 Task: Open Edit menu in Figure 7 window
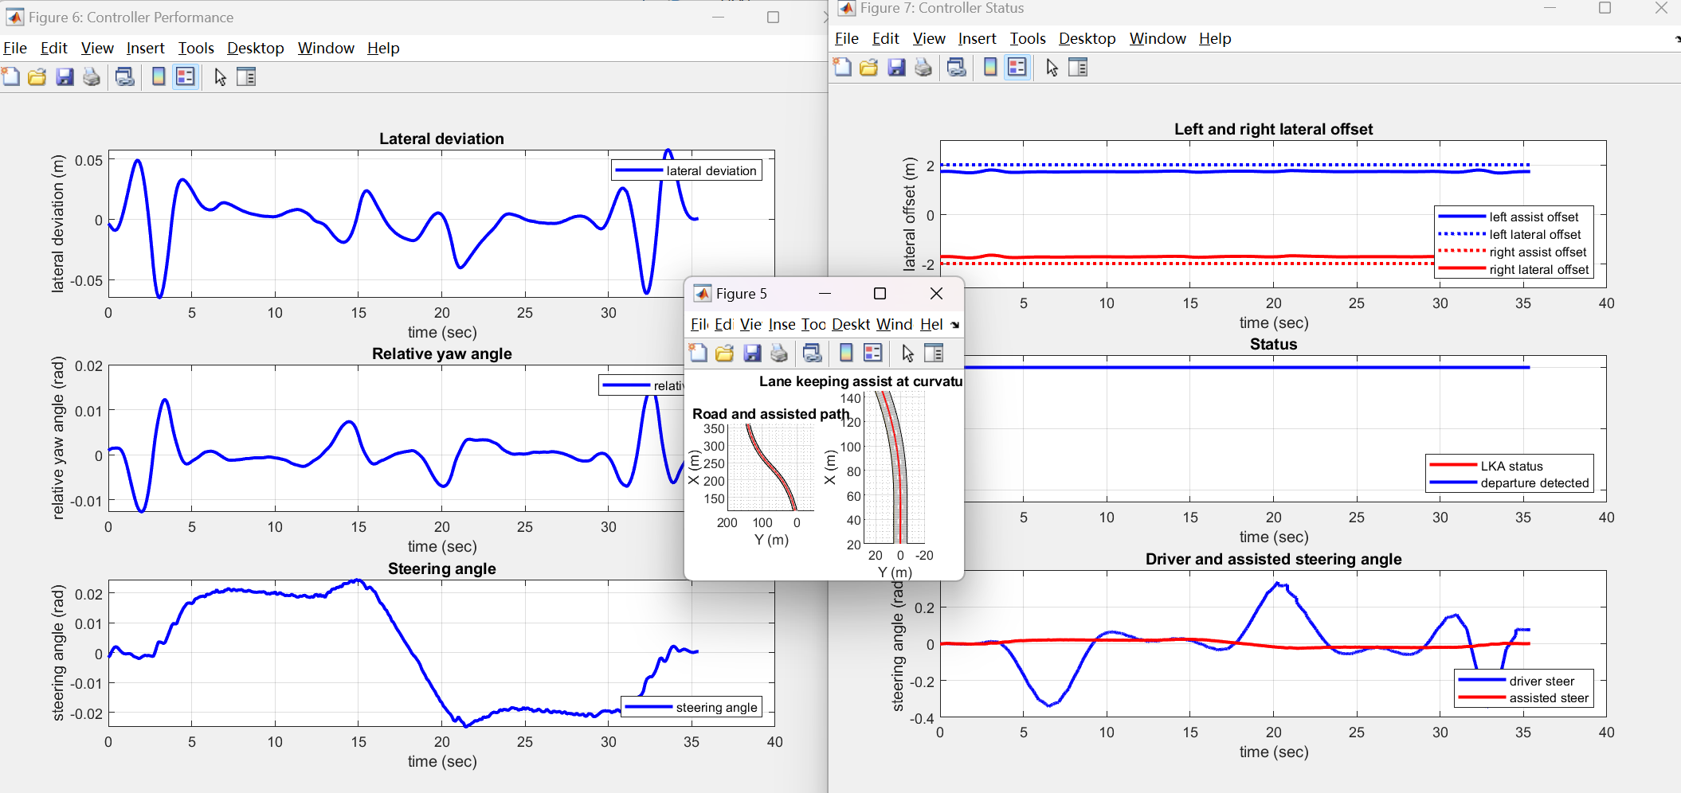point(885,38)
